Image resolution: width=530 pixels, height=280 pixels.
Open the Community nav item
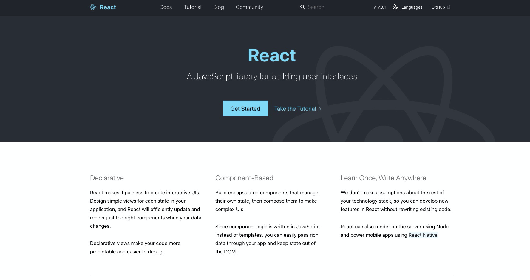click(250, 7)
